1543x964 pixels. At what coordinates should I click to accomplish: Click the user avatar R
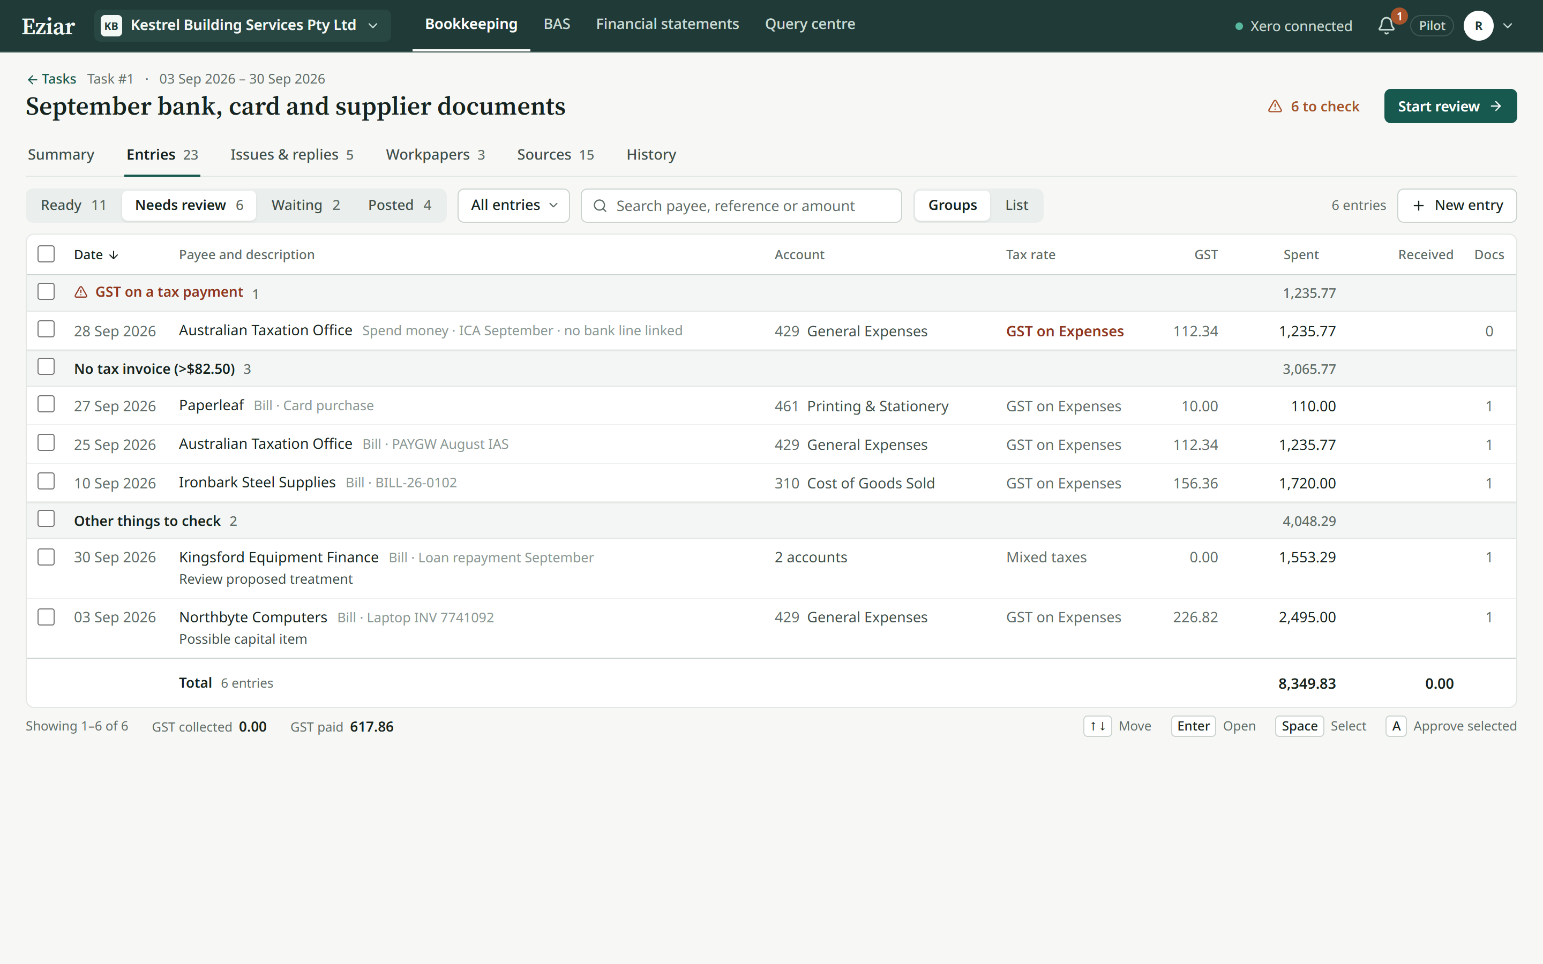point(1478,26)
